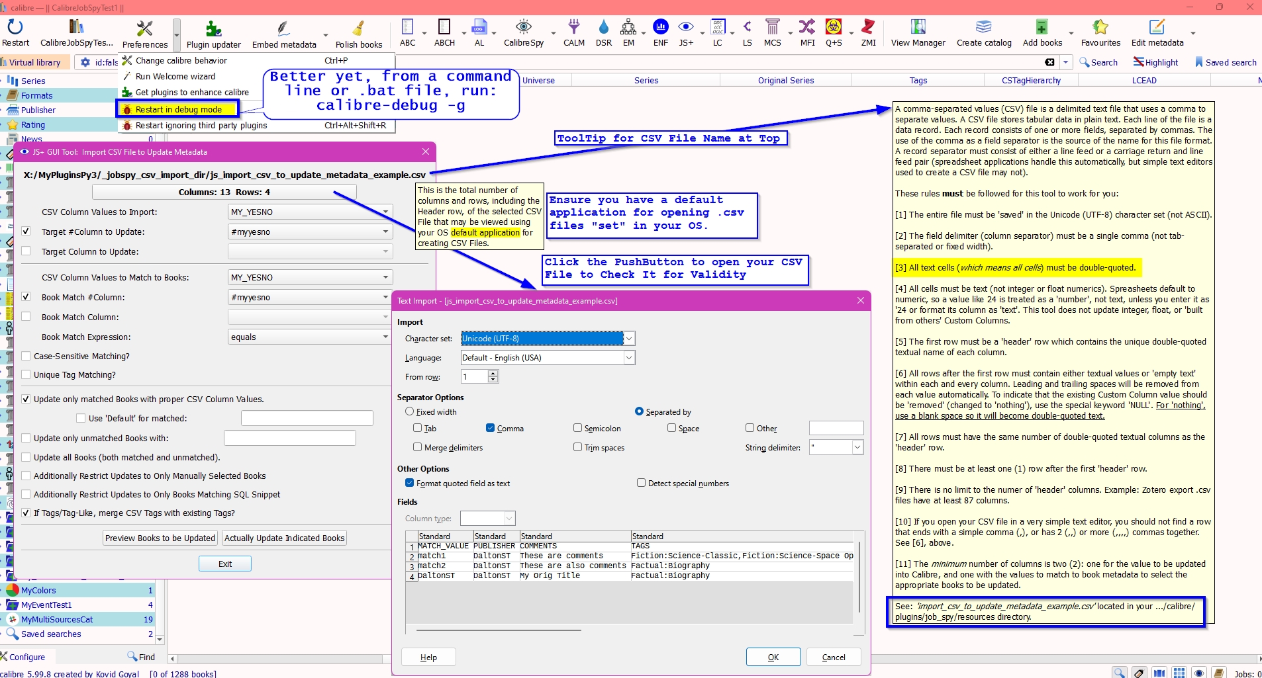
Task: Open the CalibreSpy eye icon
Action: coord(523,27)
